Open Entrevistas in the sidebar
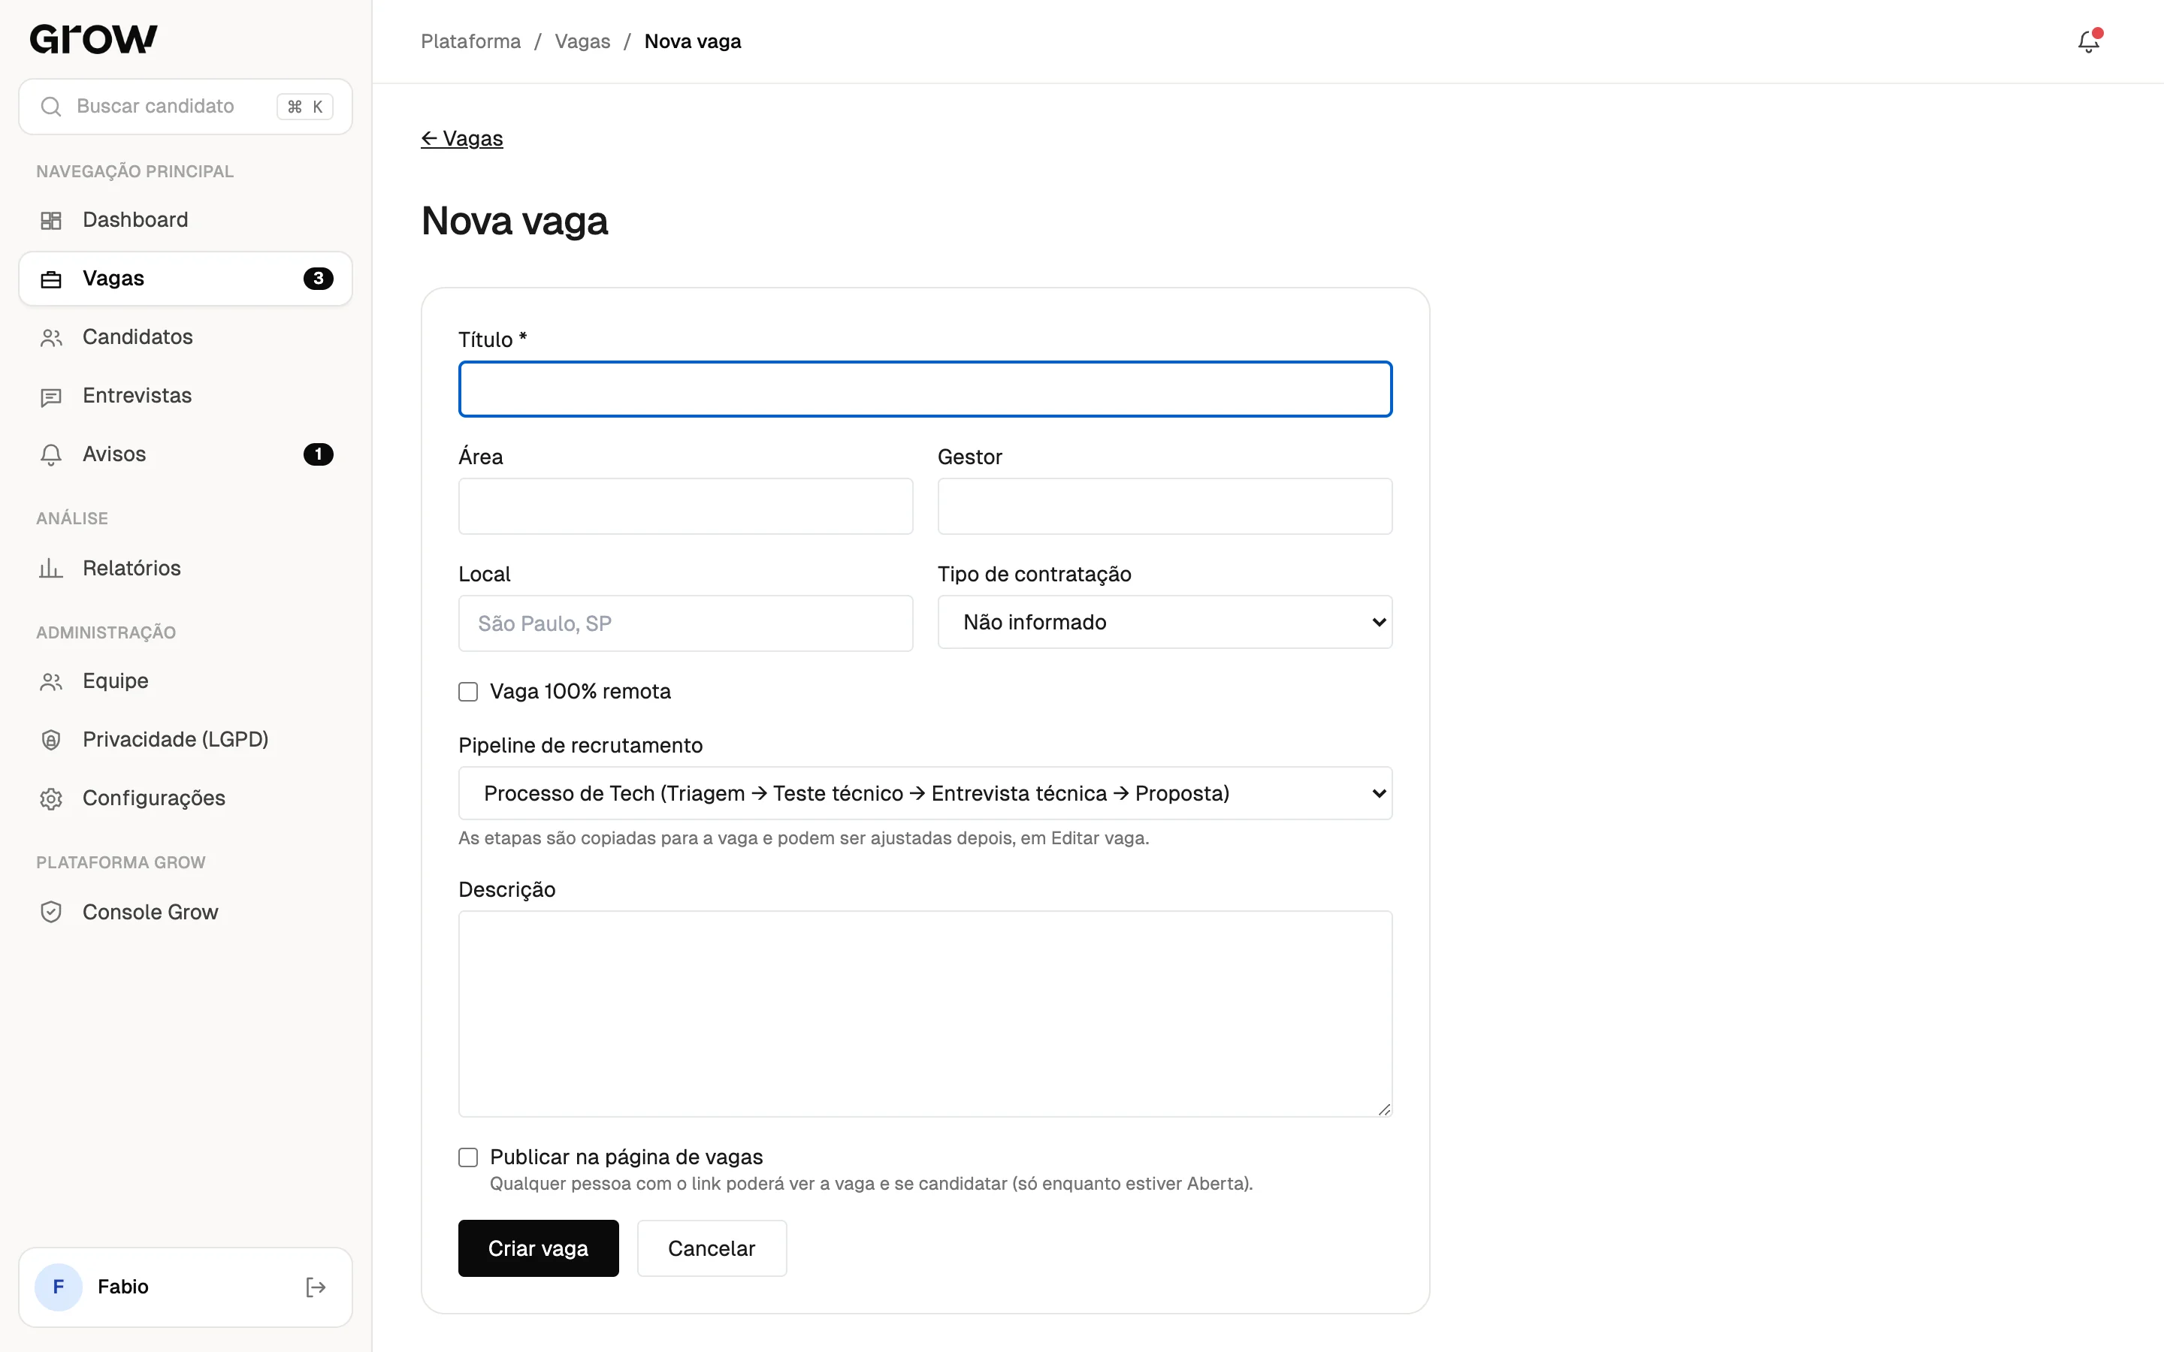 (x=185, y=396)
